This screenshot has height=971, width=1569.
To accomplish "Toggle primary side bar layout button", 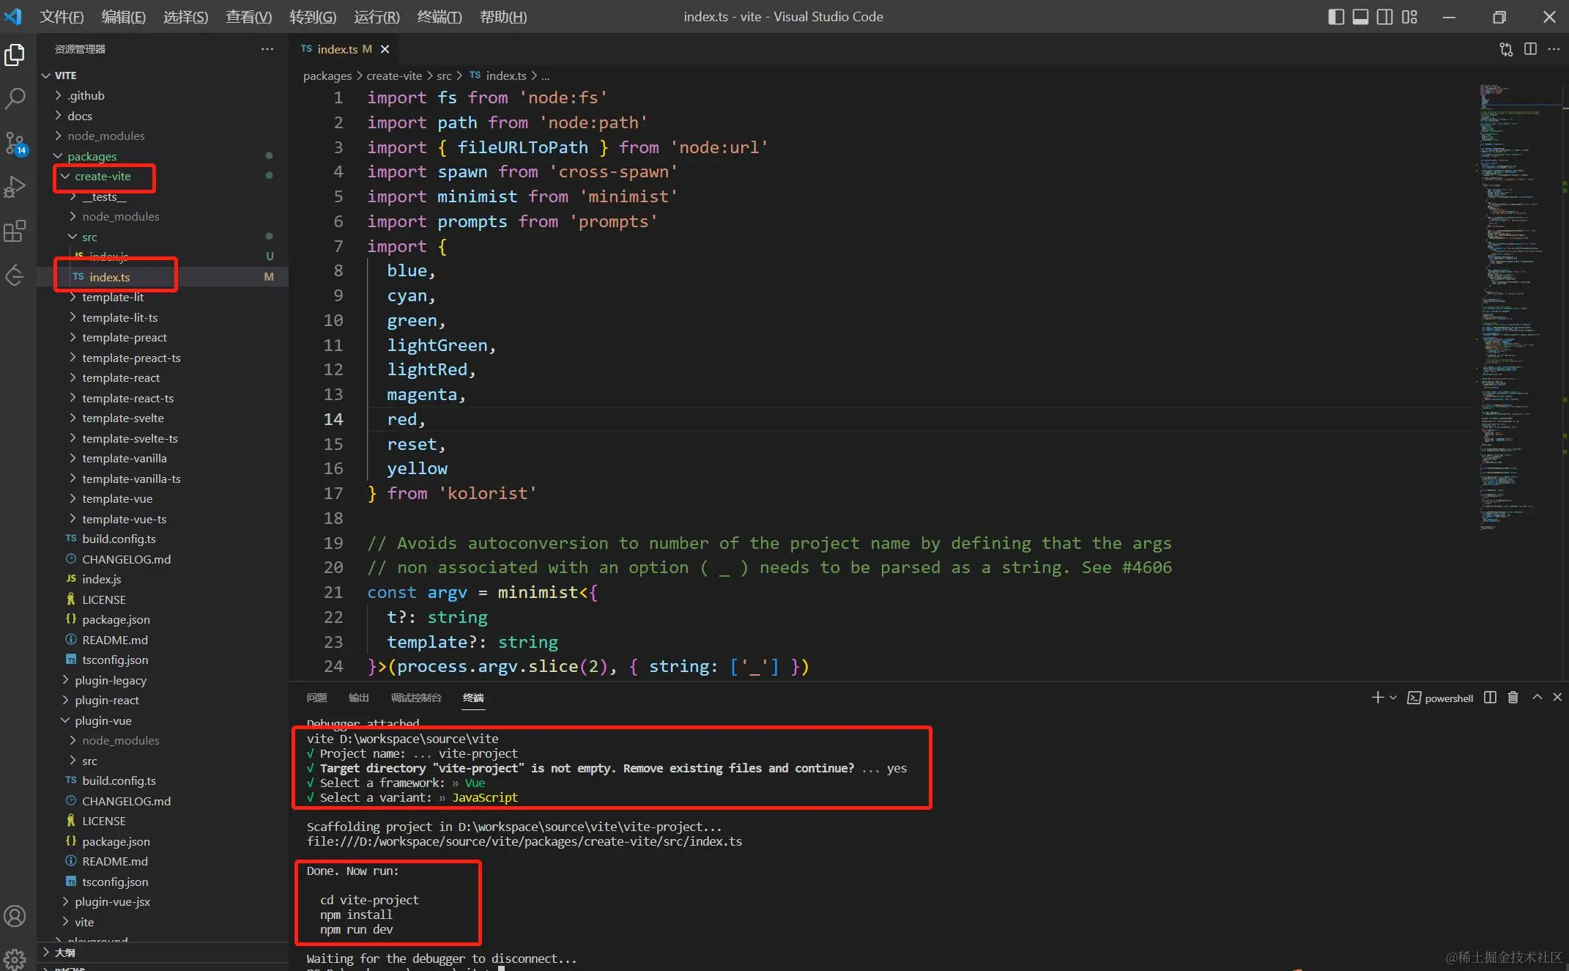I will tap(1336, 17).
